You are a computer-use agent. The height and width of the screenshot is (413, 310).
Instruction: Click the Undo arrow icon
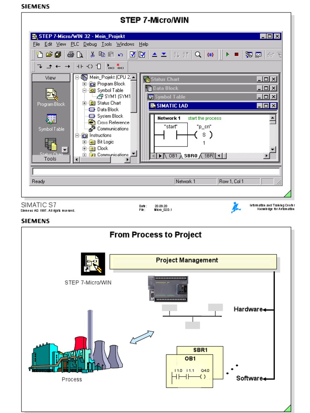120,55
